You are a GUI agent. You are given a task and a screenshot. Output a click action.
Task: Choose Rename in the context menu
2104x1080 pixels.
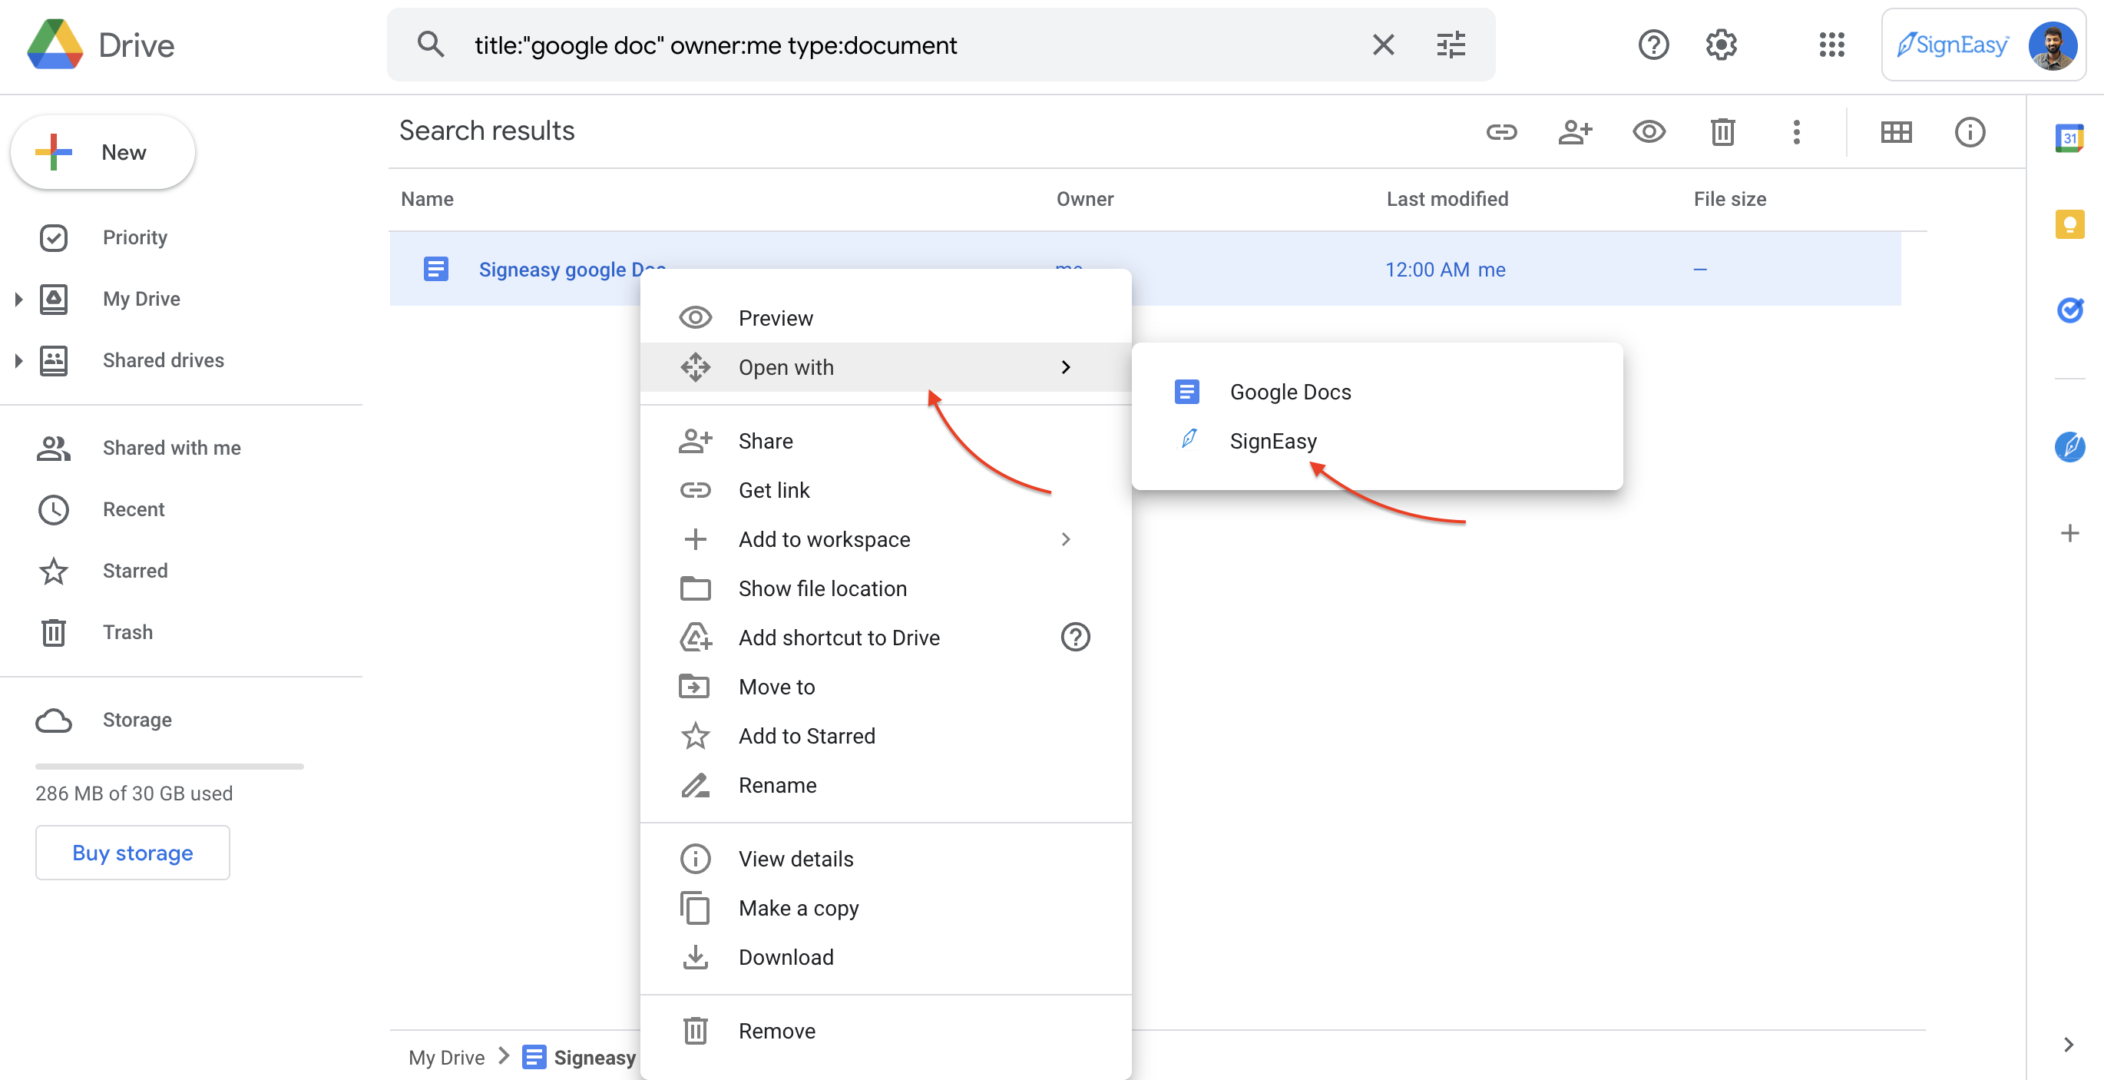pos(885,785)
